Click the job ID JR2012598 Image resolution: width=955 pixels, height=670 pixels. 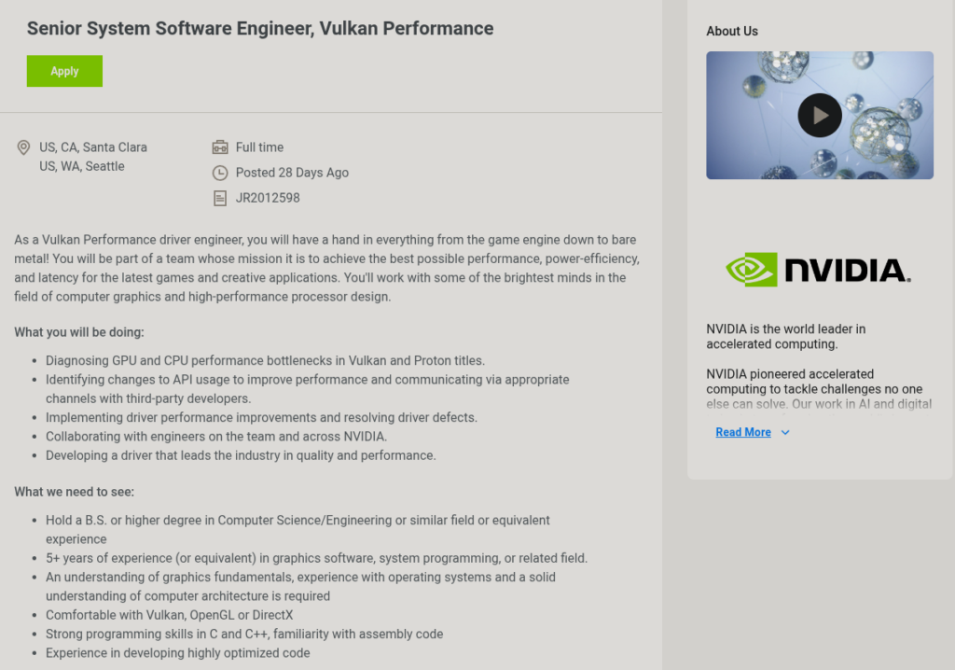[x=268, y=198]
